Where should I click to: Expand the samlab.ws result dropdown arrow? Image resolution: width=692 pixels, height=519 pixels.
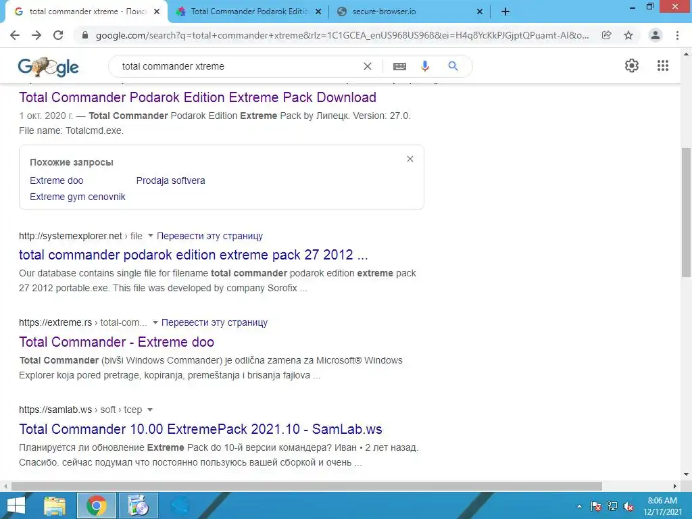150,410
